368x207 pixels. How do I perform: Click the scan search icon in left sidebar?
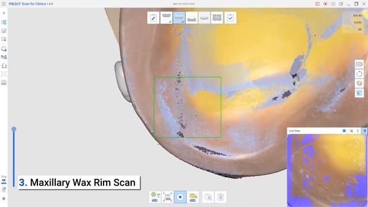coord(4,49)
